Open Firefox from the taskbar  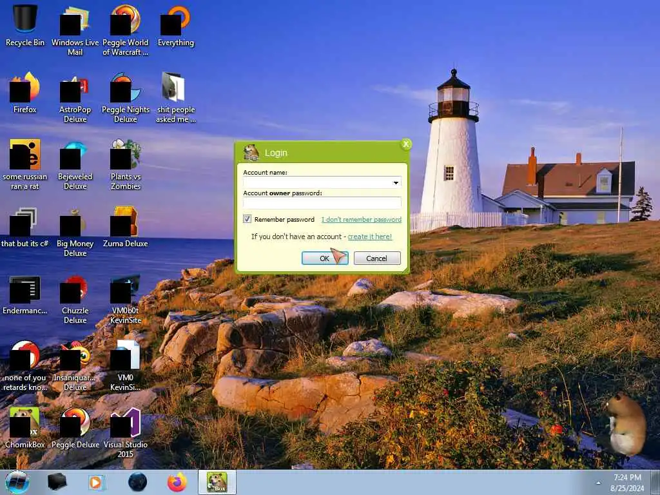coord(177,482)
